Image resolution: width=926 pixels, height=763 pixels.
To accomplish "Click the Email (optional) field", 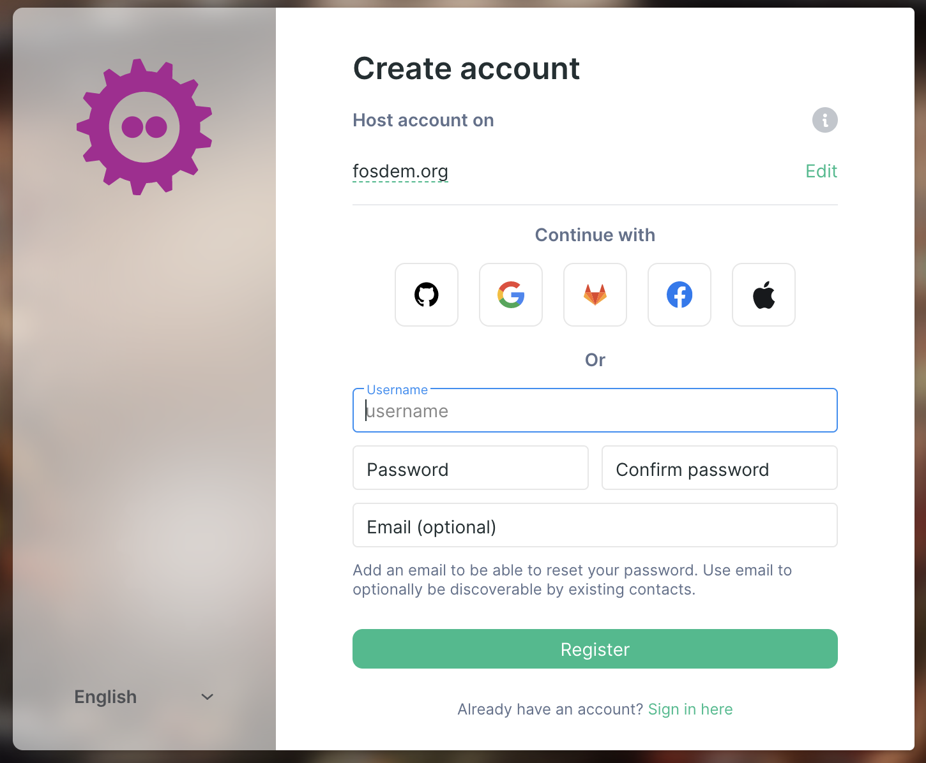I will [595, 526].
